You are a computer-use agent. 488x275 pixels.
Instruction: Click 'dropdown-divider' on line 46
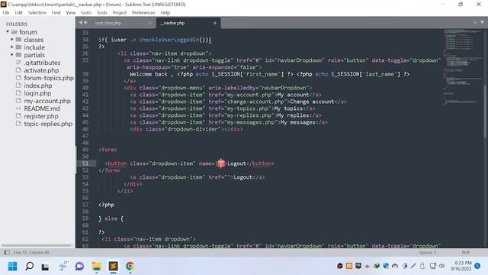(194, 129)
